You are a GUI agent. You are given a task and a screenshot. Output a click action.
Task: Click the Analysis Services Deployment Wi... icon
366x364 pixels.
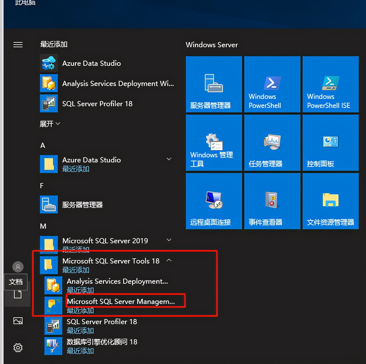(x=49, y=83)
